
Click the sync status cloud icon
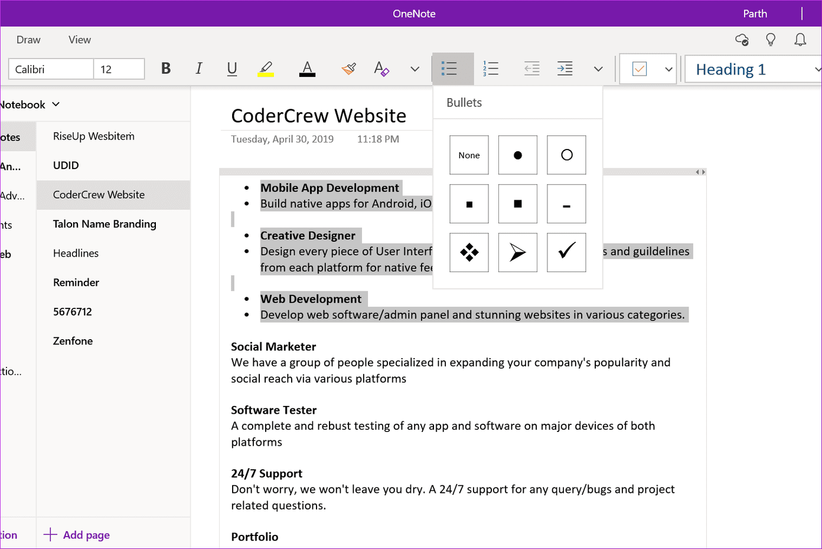(x=742, y=40)
